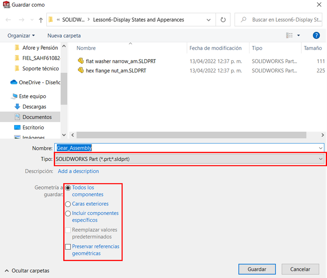
Task: Click the Lesson6-Display States and Apperances breadcrumb
Action: click(x=138, y=20)
